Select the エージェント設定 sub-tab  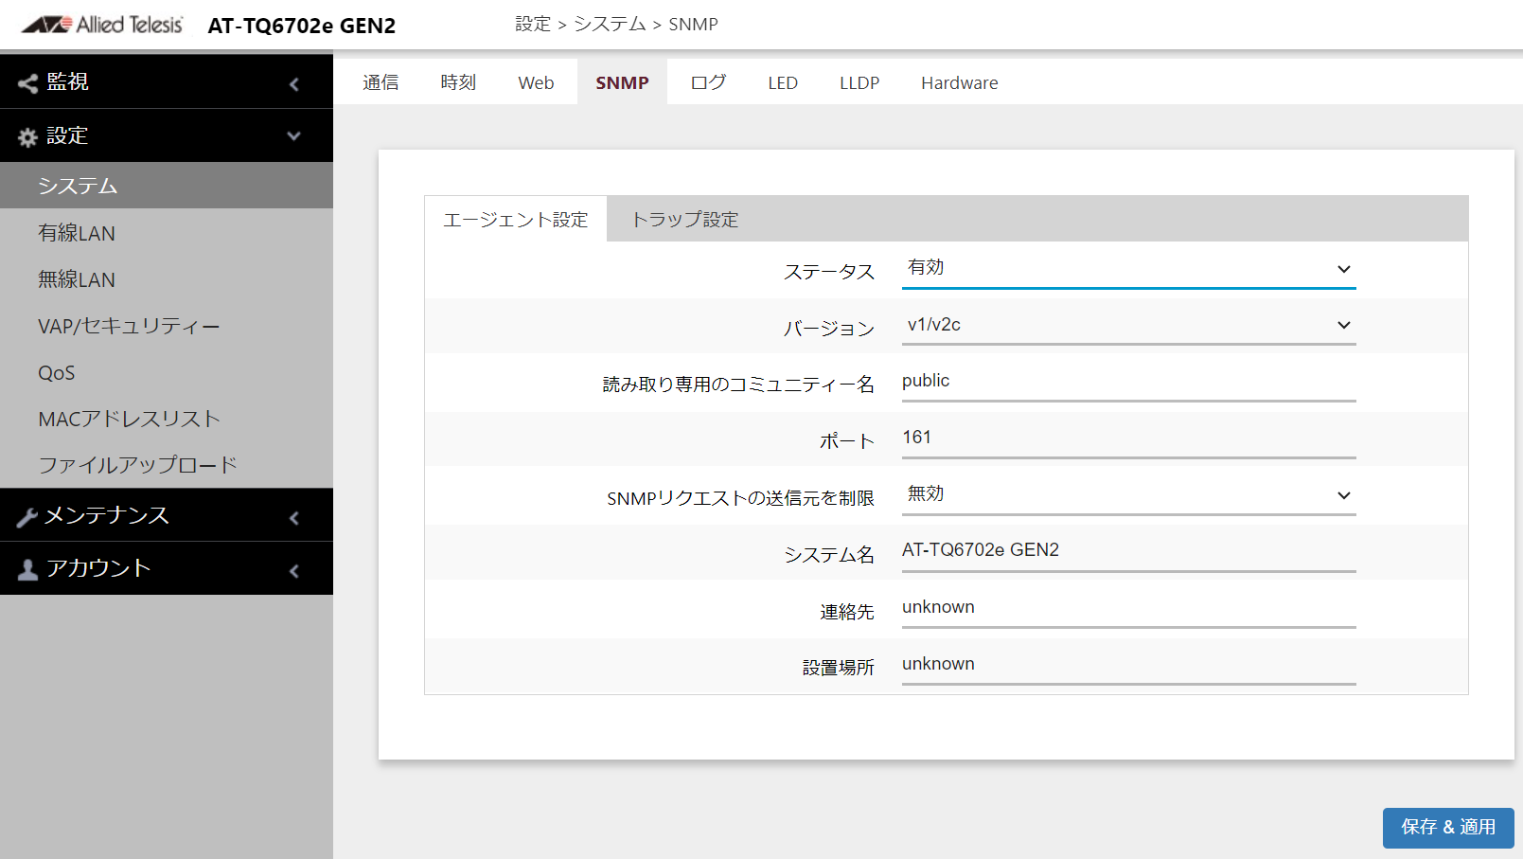(x=516, y=219)
